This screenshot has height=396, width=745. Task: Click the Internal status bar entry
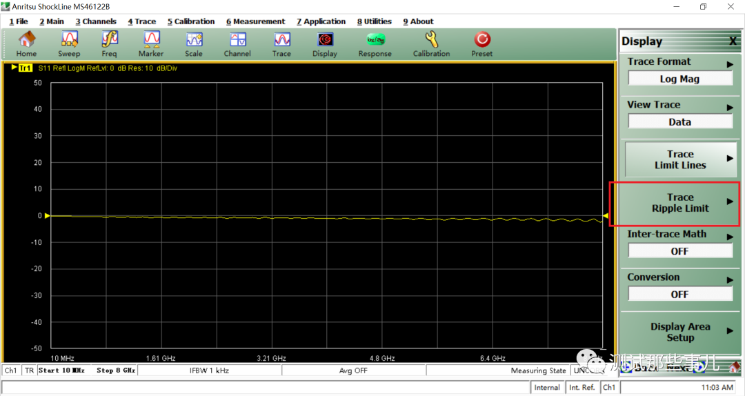click(547, 388)
